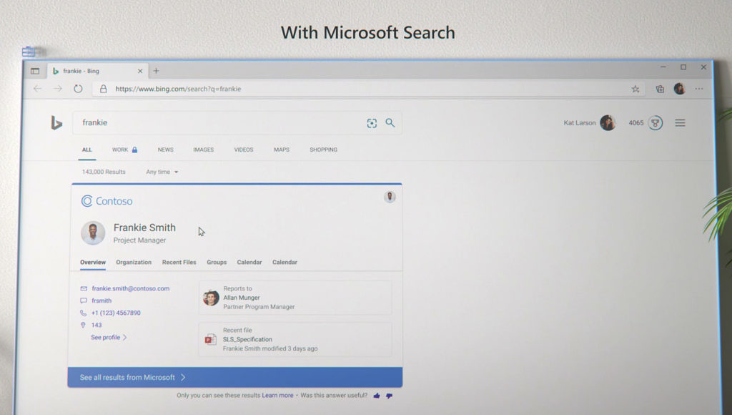Screen dimensions: 732x415
Task: Open the Bing hamburger menu
Action: point(681,123)
